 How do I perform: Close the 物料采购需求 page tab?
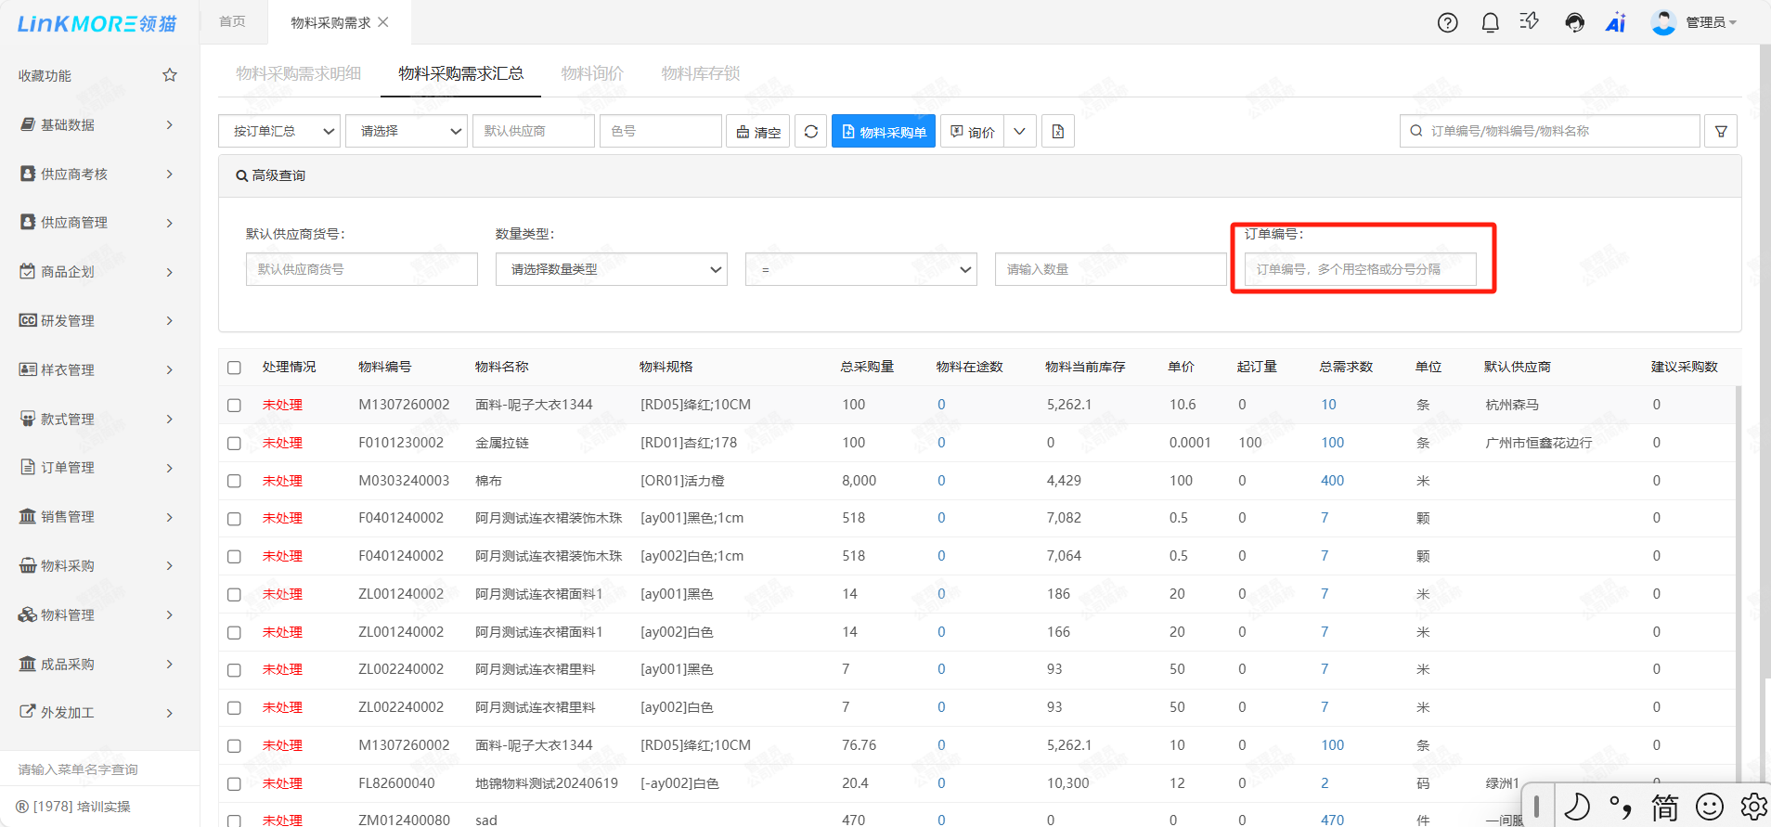tap(383, 22)
